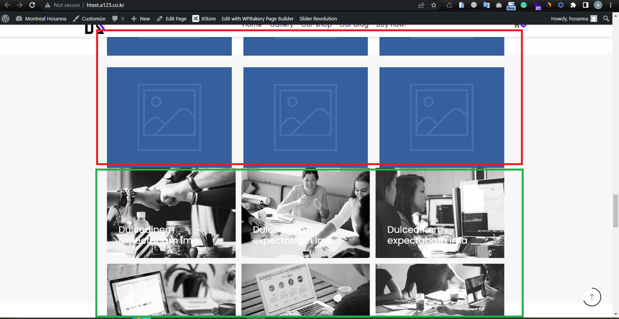Open the fist bump team photo
This screenshot has height=319, width=619.
pyautogui.click(x=171, y=213)
